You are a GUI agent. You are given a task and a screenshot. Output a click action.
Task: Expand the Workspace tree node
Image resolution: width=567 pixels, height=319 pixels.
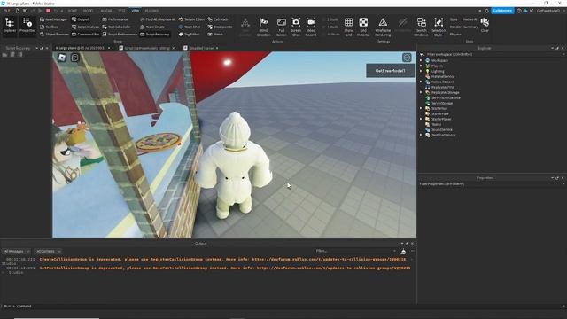[421, 60]
